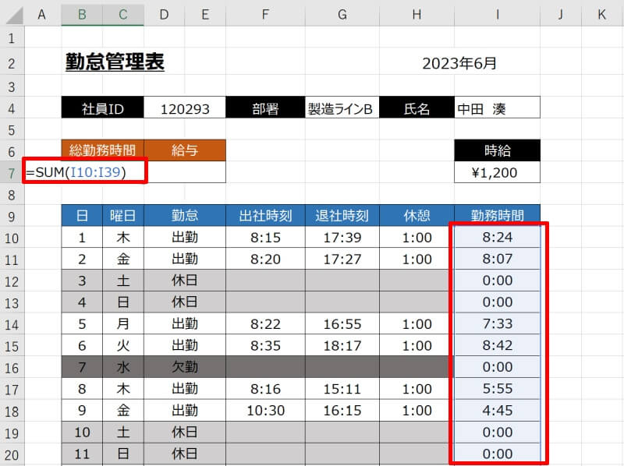
Task: Click the 欠勤 cell on day 7
Action: click(185, 366)
